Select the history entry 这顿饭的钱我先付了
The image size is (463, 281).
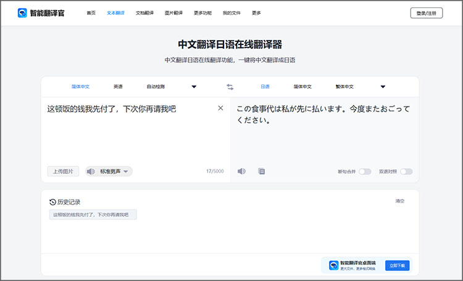click(93, 214)
